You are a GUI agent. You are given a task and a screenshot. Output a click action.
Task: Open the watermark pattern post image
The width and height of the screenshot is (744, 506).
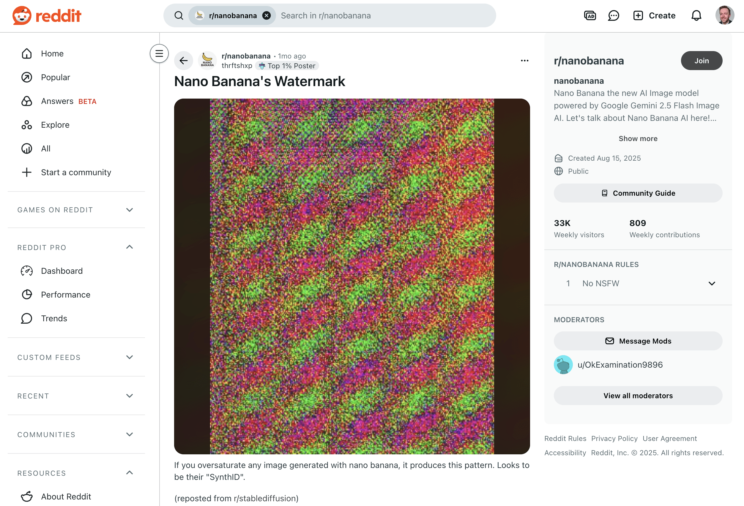(x=351, y=276)
